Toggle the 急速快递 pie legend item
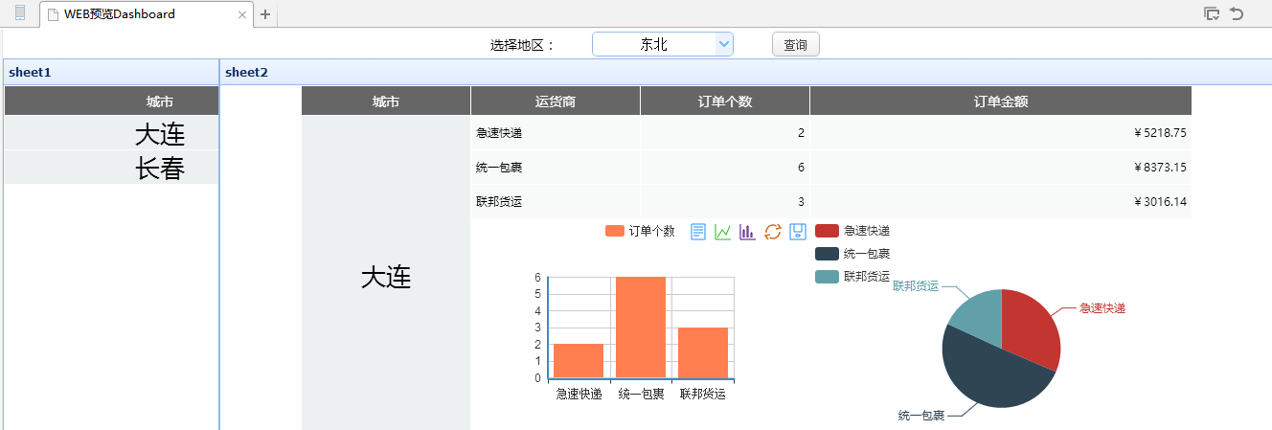This screenshot has width=1272, height=430. (x=852, y=231)
